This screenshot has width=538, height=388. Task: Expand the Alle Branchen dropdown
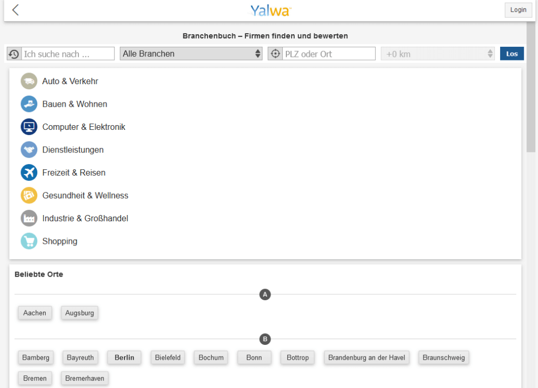point(191,54)
